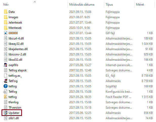Viewport: 156px width, 122px height.
Task: Select the tetfog help file icon
Action: 6,86
